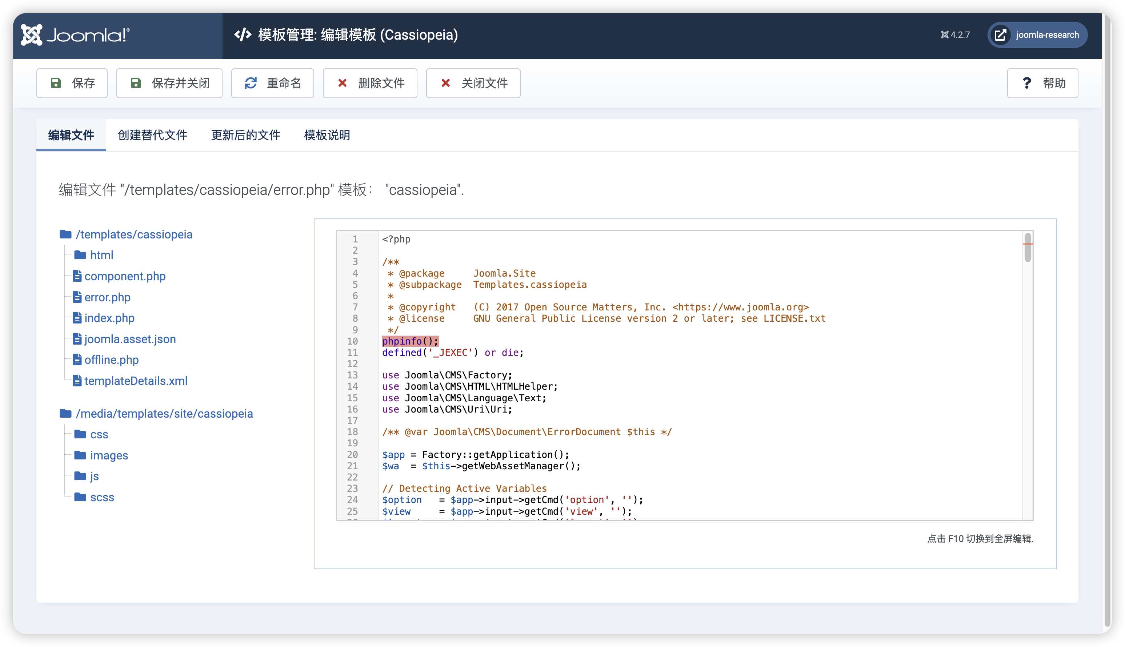Click the green save disk icon on 保存

(x=56, y=83)
